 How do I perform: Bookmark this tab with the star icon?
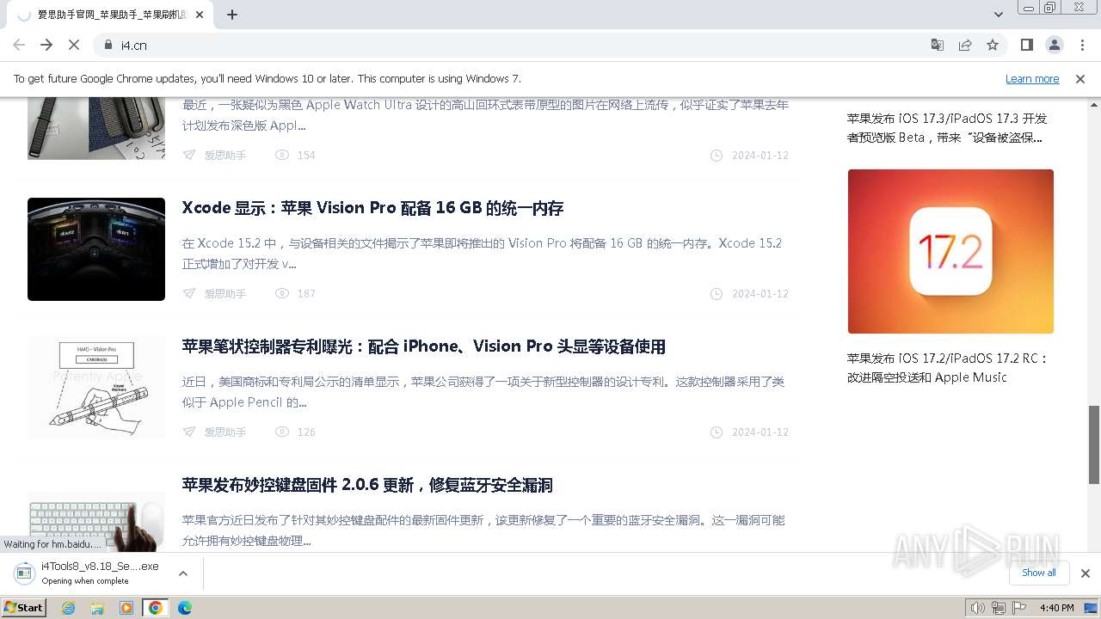993,45
